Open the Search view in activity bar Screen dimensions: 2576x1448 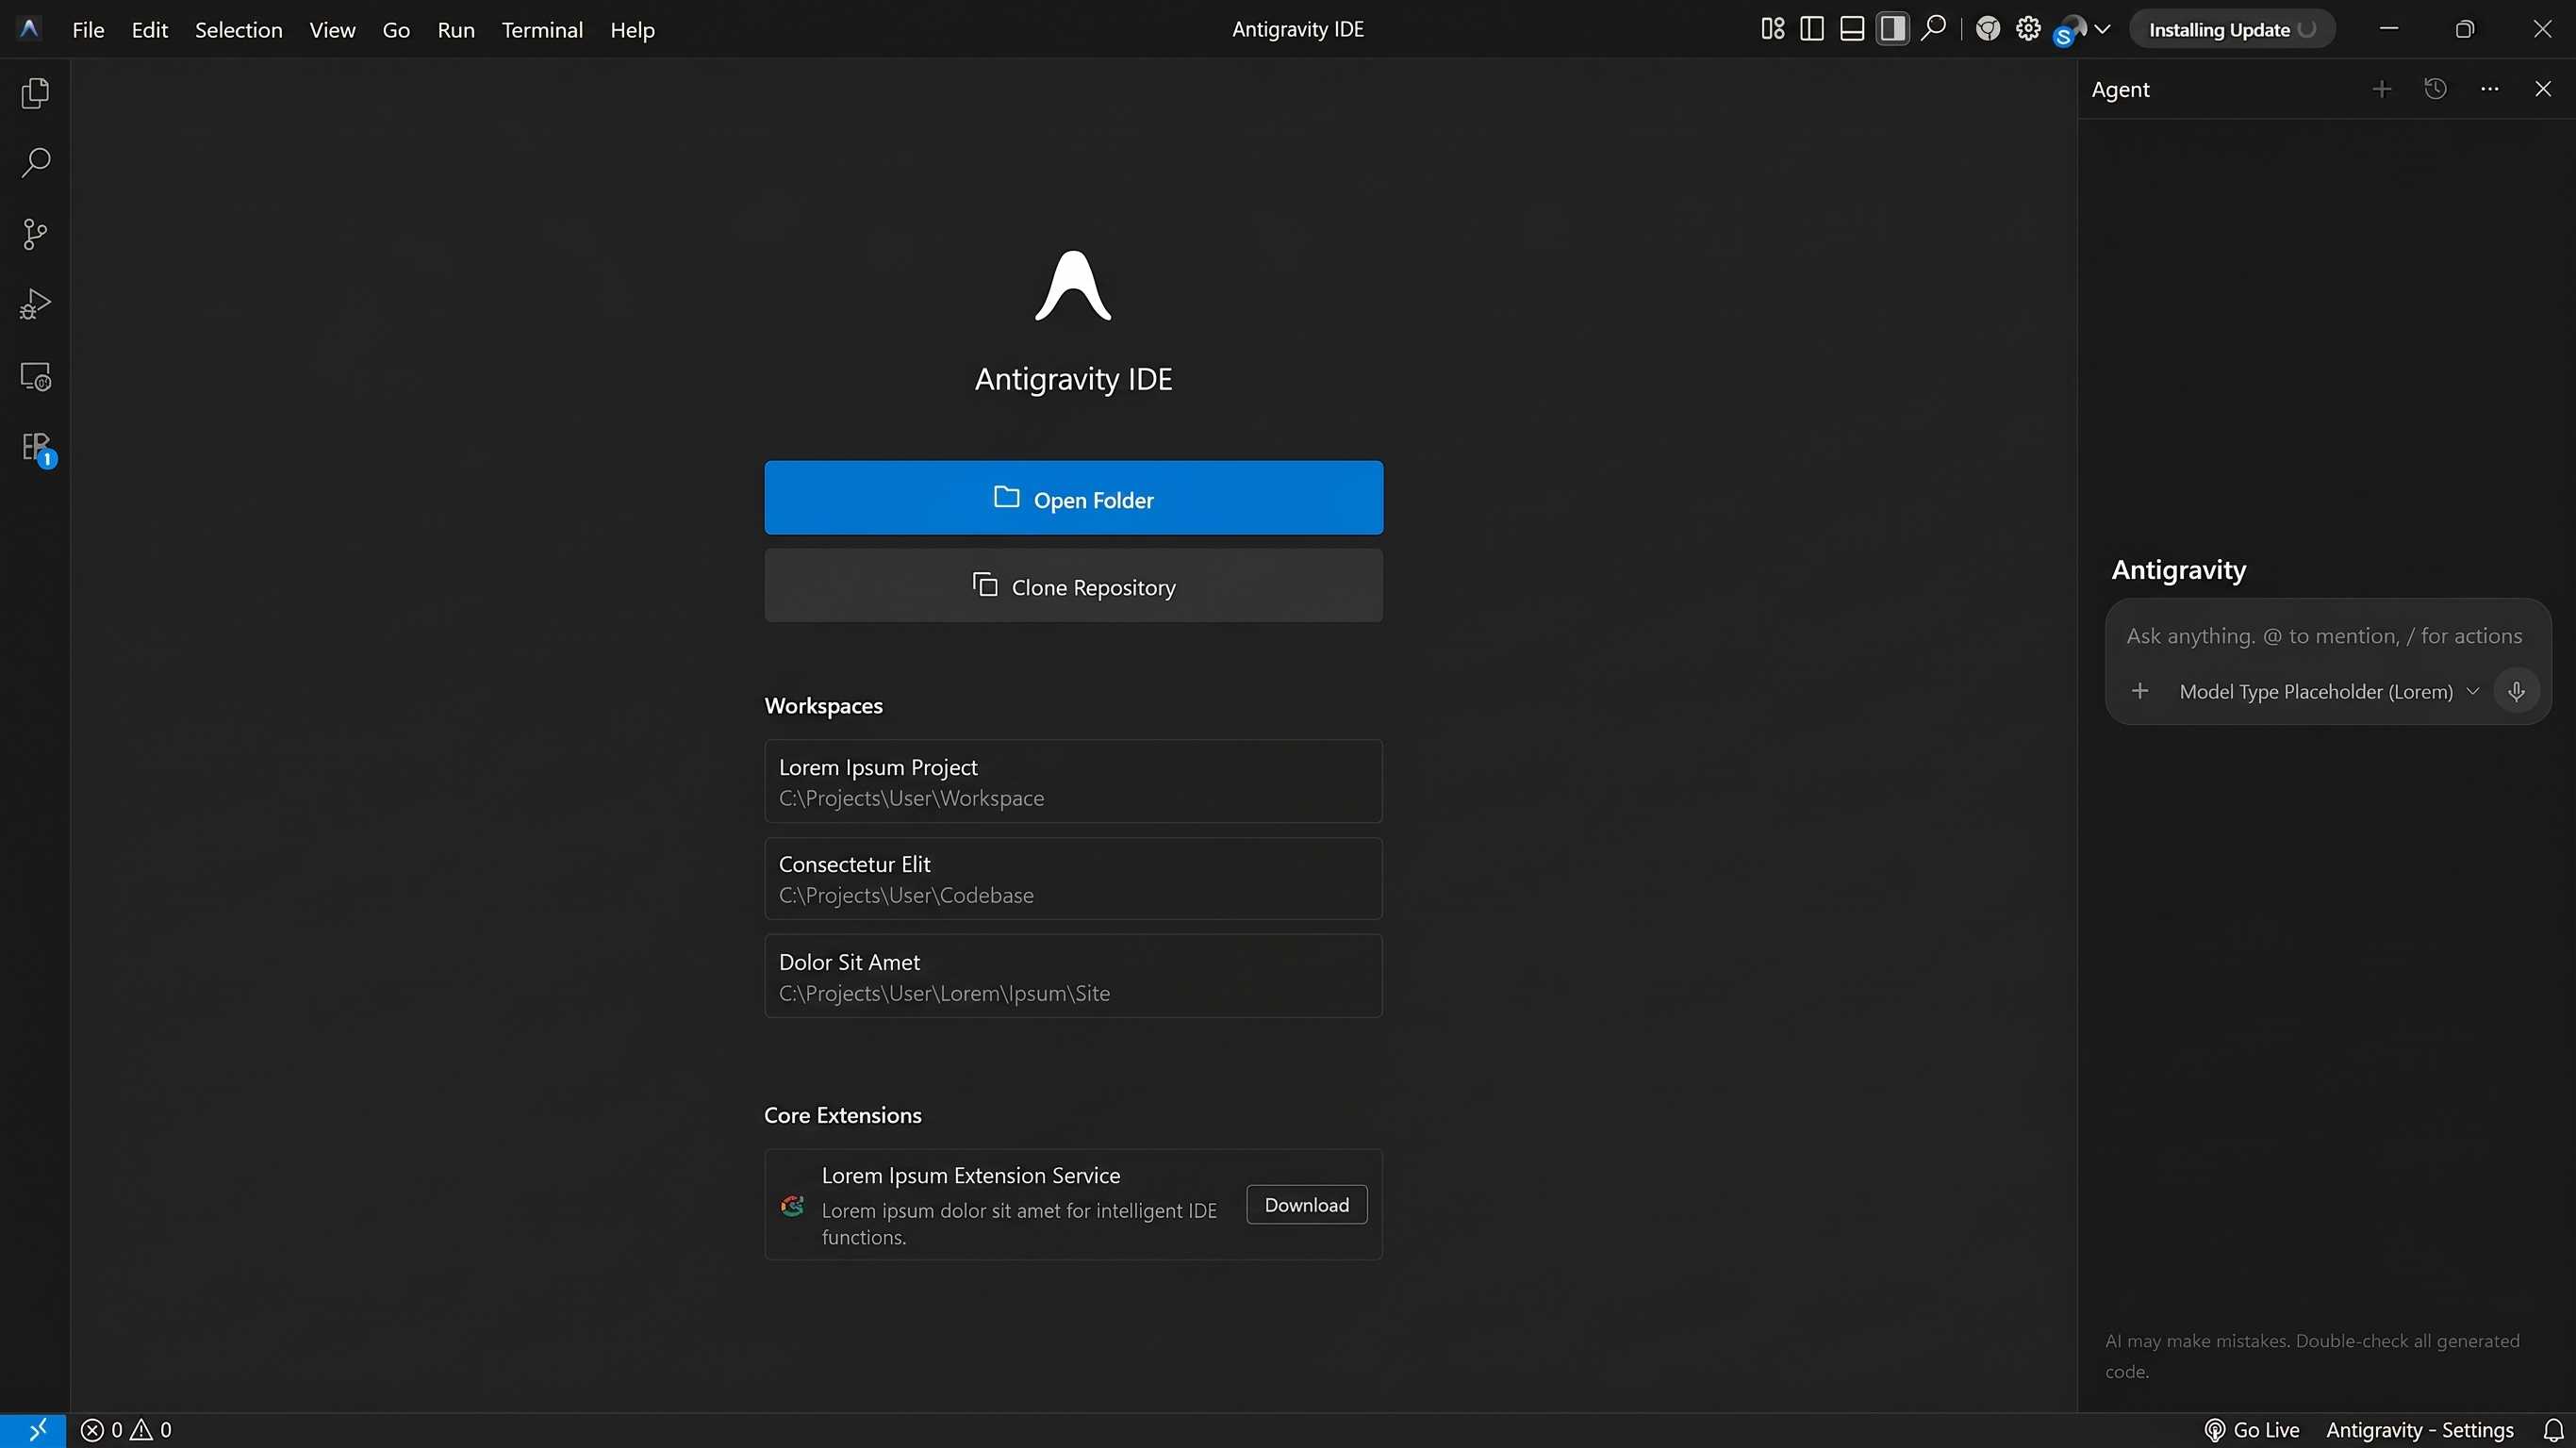[35, 163]
